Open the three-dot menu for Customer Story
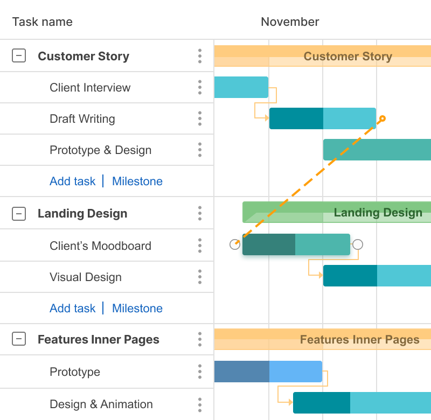This screenshot has height=420, width=431. (200, 56)
